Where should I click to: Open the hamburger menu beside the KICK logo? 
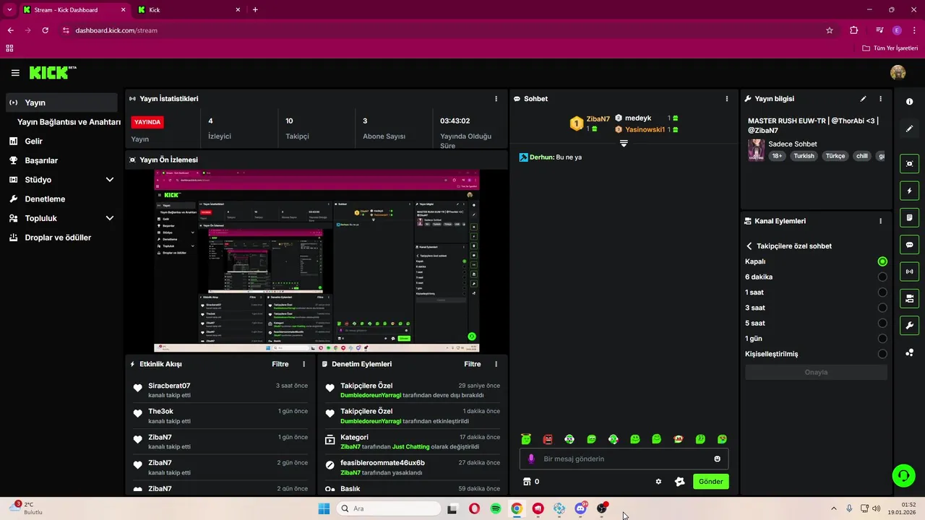(x=15, y=73)
